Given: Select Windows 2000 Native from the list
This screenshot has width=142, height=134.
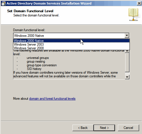Looking at the screenshot, I should click(x=71, y=41).
